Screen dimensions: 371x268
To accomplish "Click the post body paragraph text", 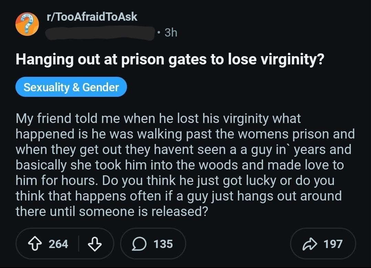I will point(172,165).
